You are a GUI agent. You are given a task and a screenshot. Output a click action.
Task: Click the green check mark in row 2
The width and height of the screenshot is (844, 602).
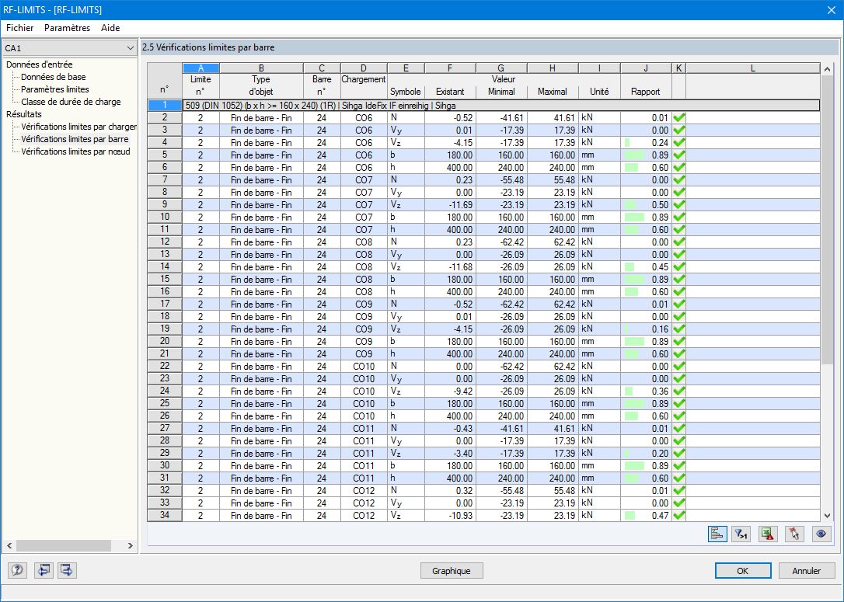pyautogui.click(x=678, y=118)
